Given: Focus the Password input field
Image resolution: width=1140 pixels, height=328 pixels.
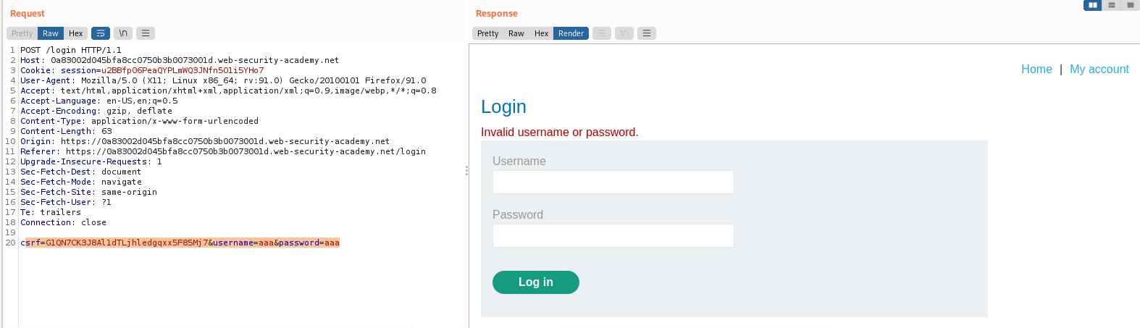Looking at the screenshot, I should [613, 236].
